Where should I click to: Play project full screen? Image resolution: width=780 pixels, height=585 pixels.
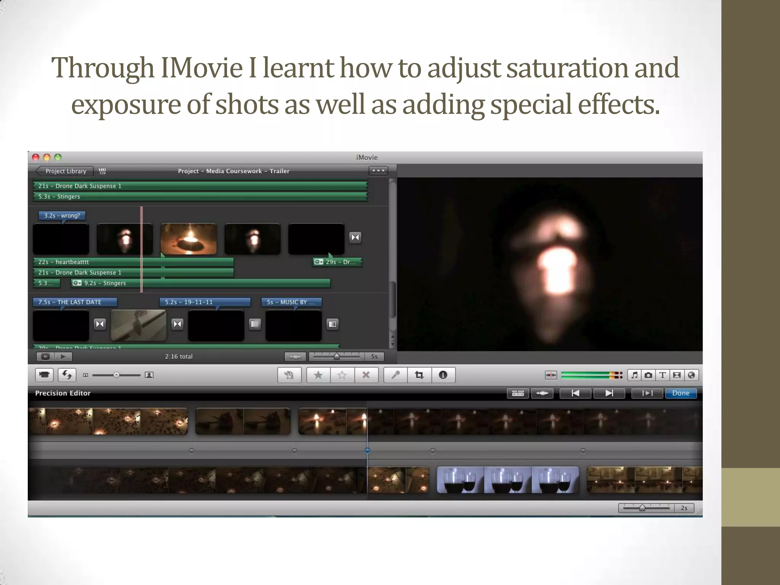coord(45,356)
